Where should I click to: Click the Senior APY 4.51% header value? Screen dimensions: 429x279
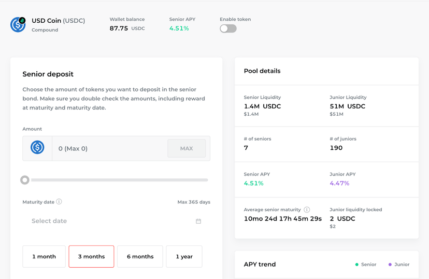point(179,28)
